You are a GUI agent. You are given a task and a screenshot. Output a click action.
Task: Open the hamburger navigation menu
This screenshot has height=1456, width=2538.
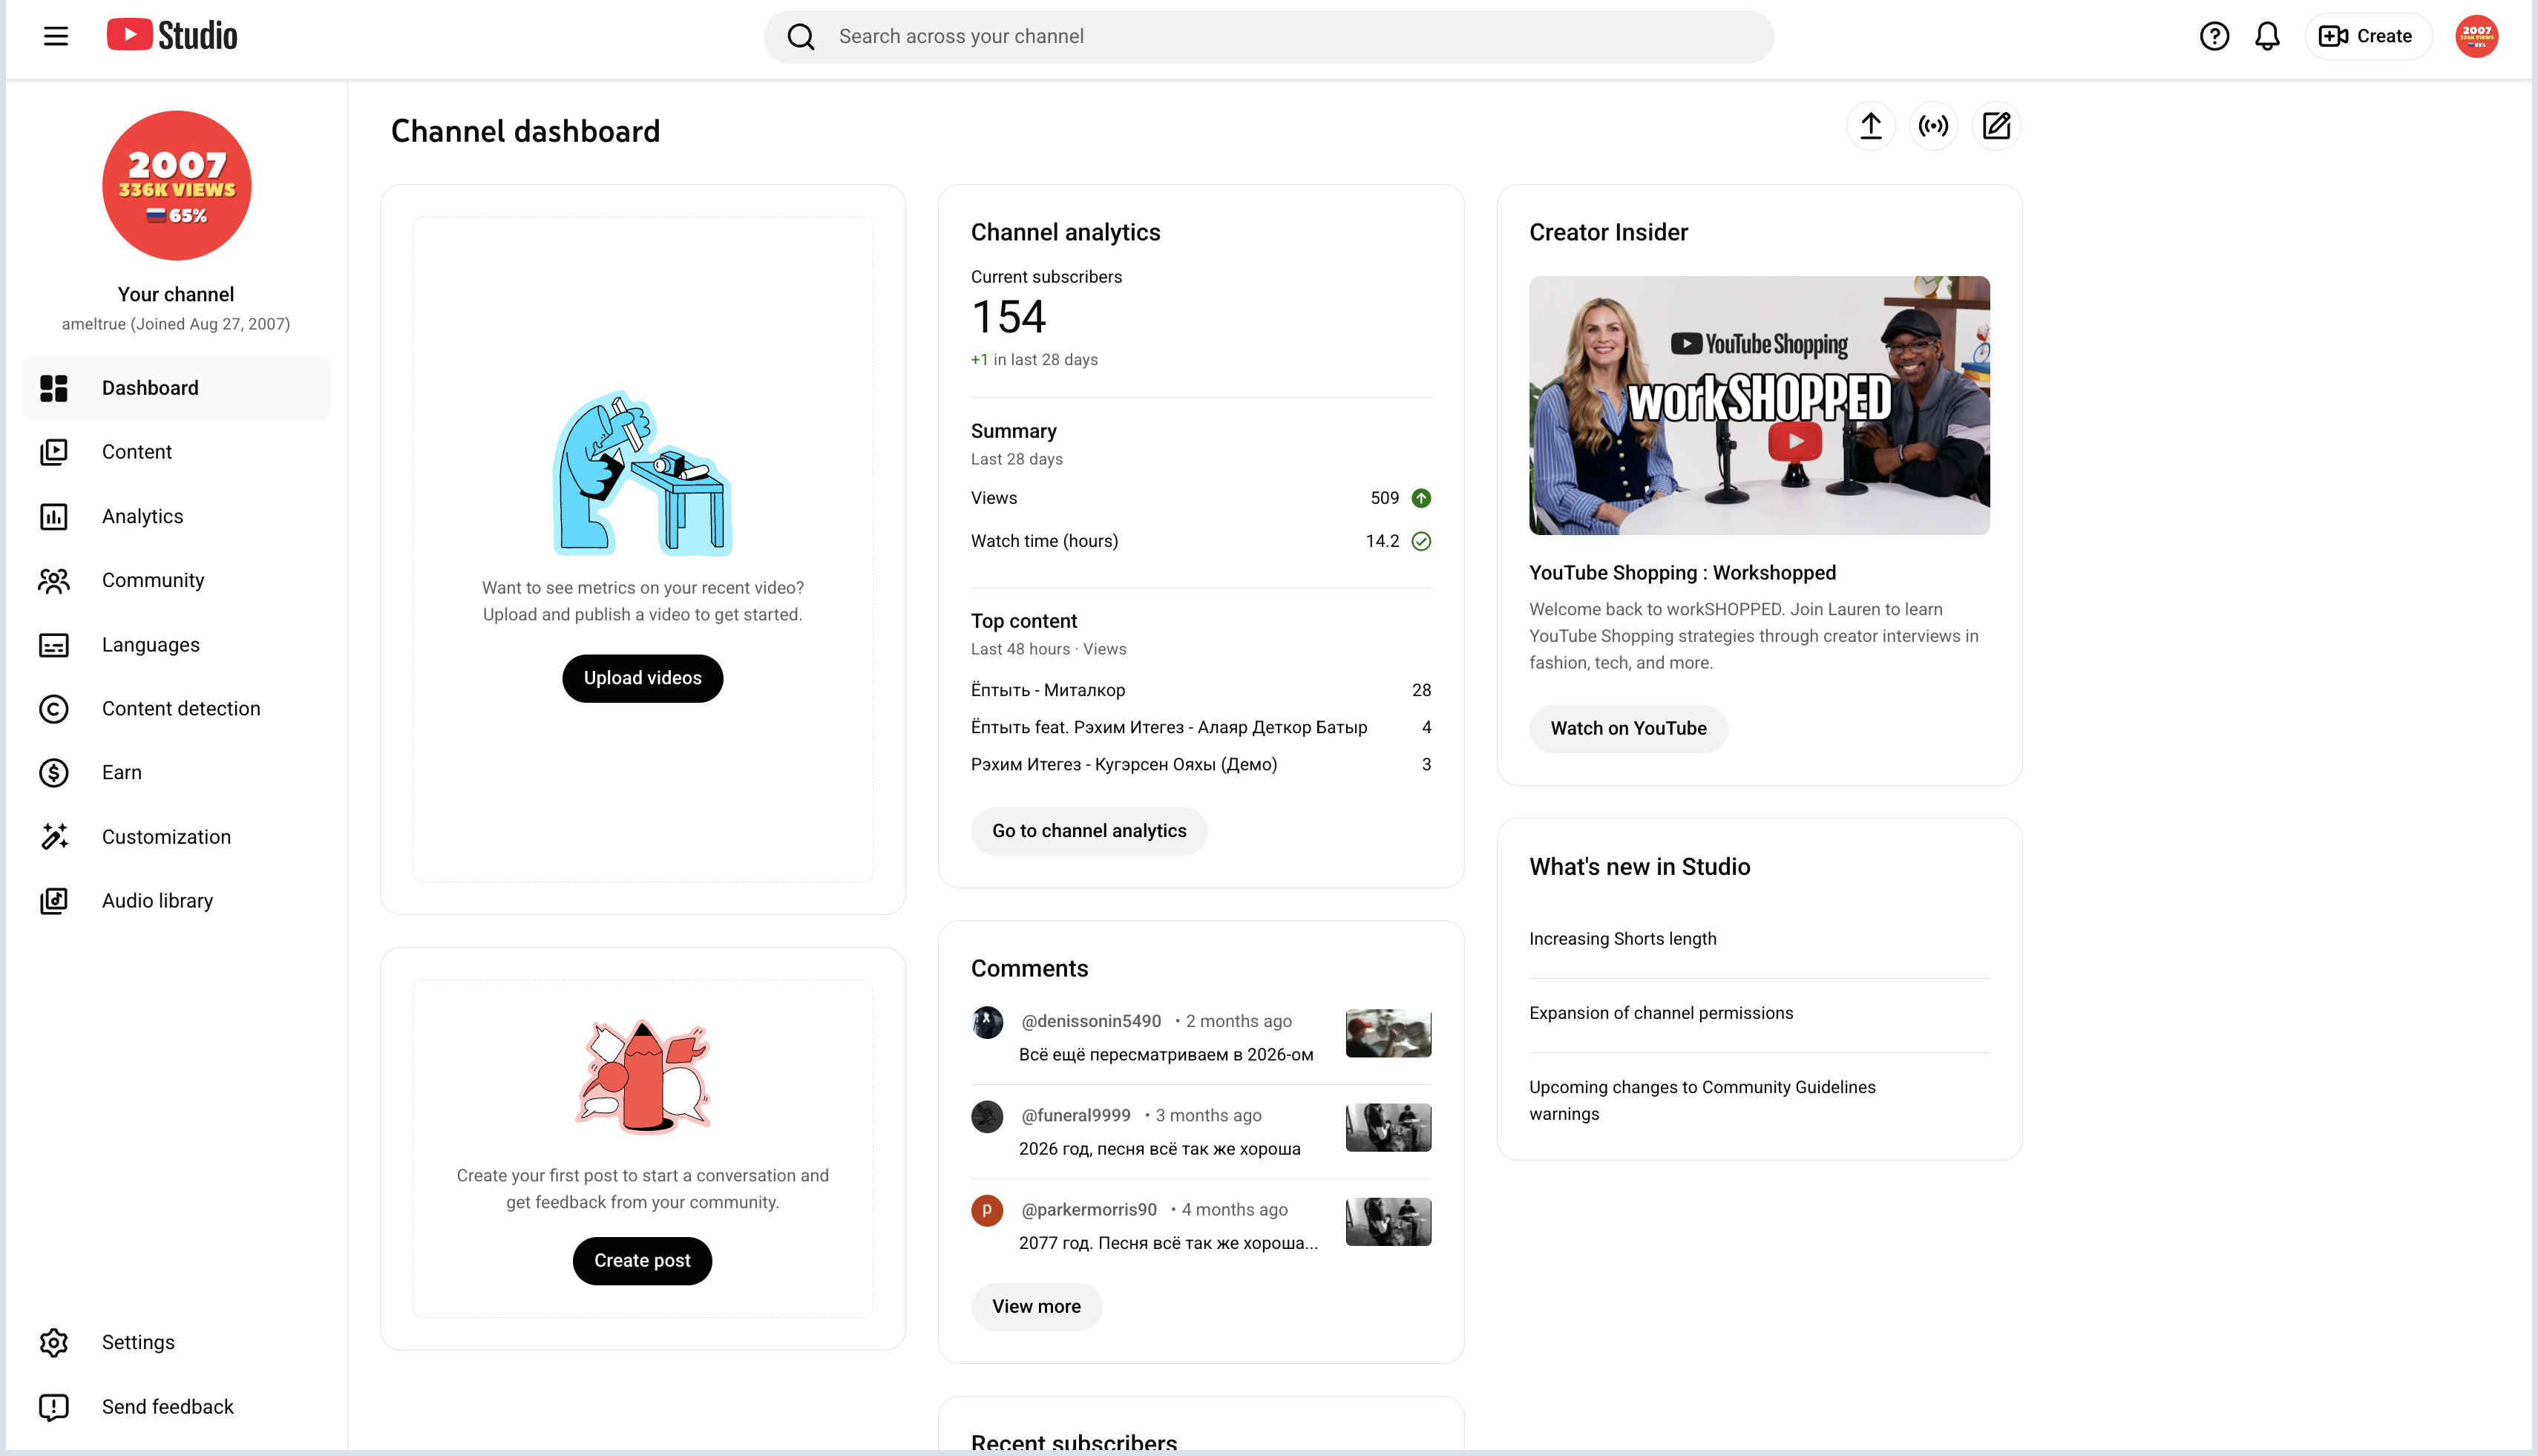[56, 36]
